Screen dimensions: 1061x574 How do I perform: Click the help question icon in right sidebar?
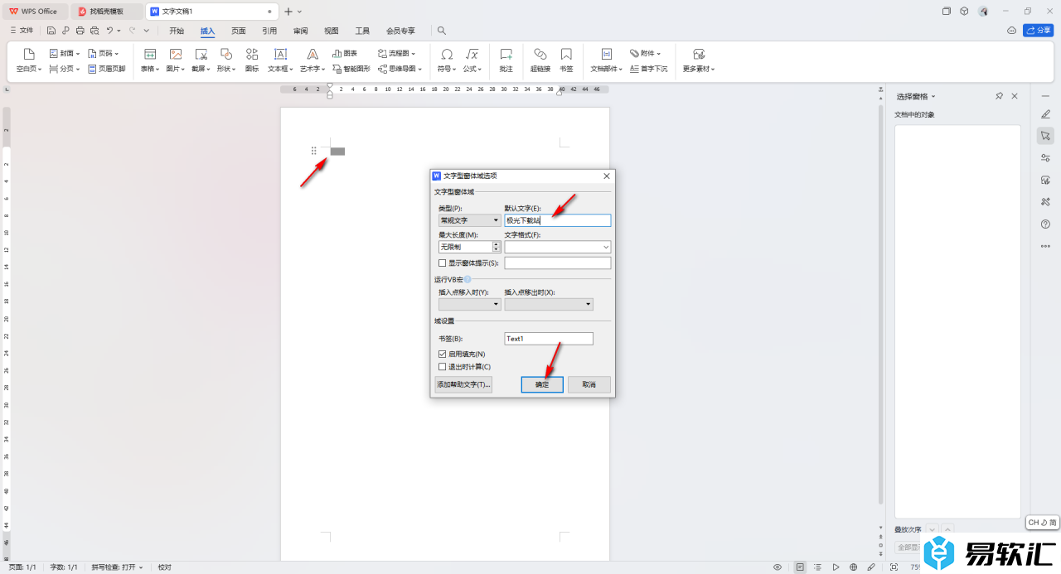pos(1045,224)
